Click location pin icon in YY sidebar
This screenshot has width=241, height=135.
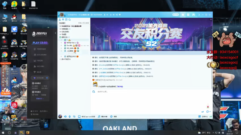(x=63, y=19)
